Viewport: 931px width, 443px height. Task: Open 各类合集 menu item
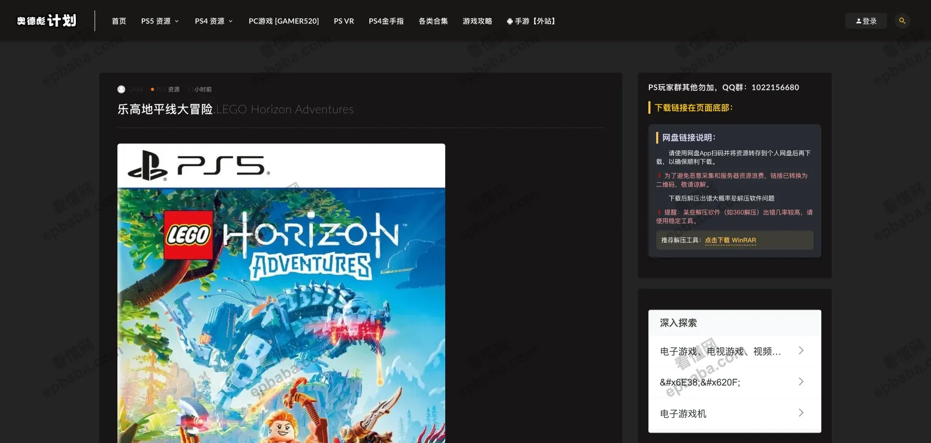[433, 21]
